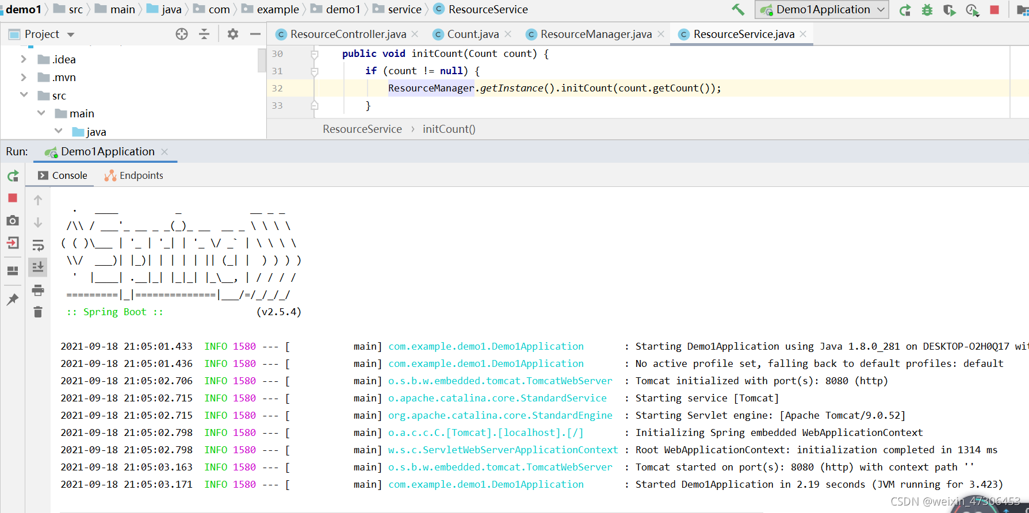Click the print console icon
The image size is (1029, 513).
[38, 290]
